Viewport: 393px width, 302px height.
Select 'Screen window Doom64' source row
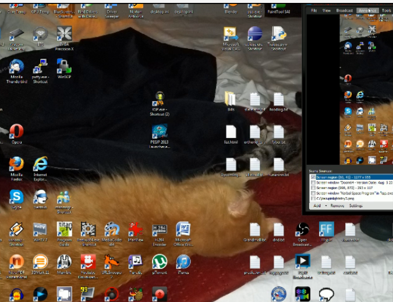coord(351,183)
